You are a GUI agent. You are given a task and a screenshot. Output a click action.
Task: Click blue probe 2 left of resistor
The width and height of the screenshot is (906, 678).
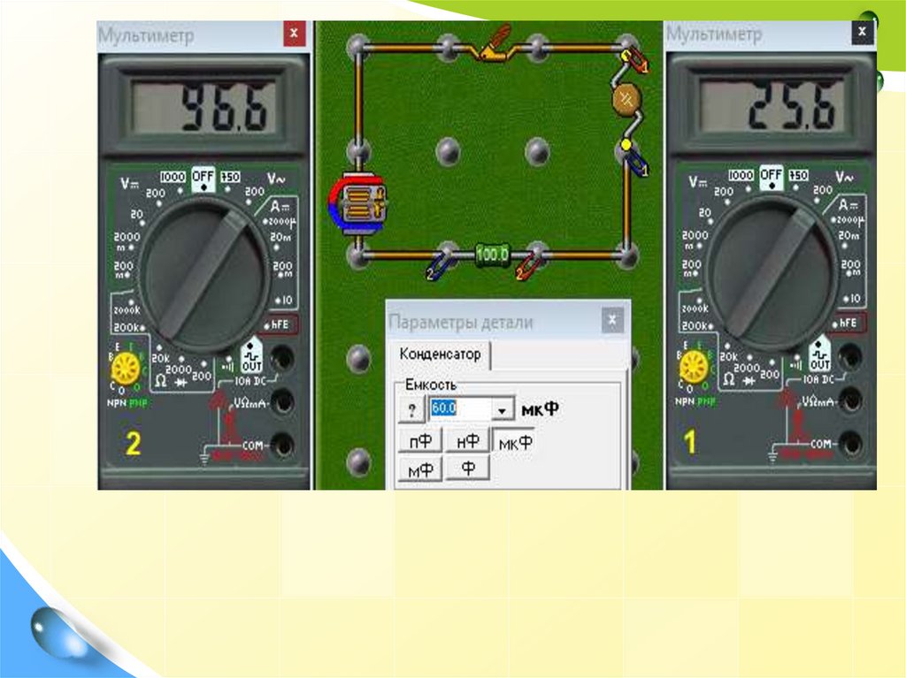click(x=440, y=265)
